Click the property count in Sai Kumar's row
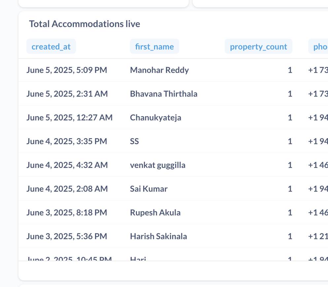This screenshot has width=328, height=287. [x=290, y=189]
